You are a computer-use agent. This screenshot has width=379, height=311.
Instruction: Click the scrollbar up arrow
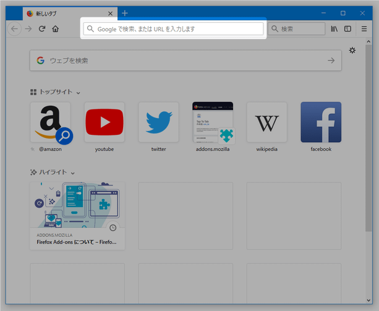click(368, 41)
